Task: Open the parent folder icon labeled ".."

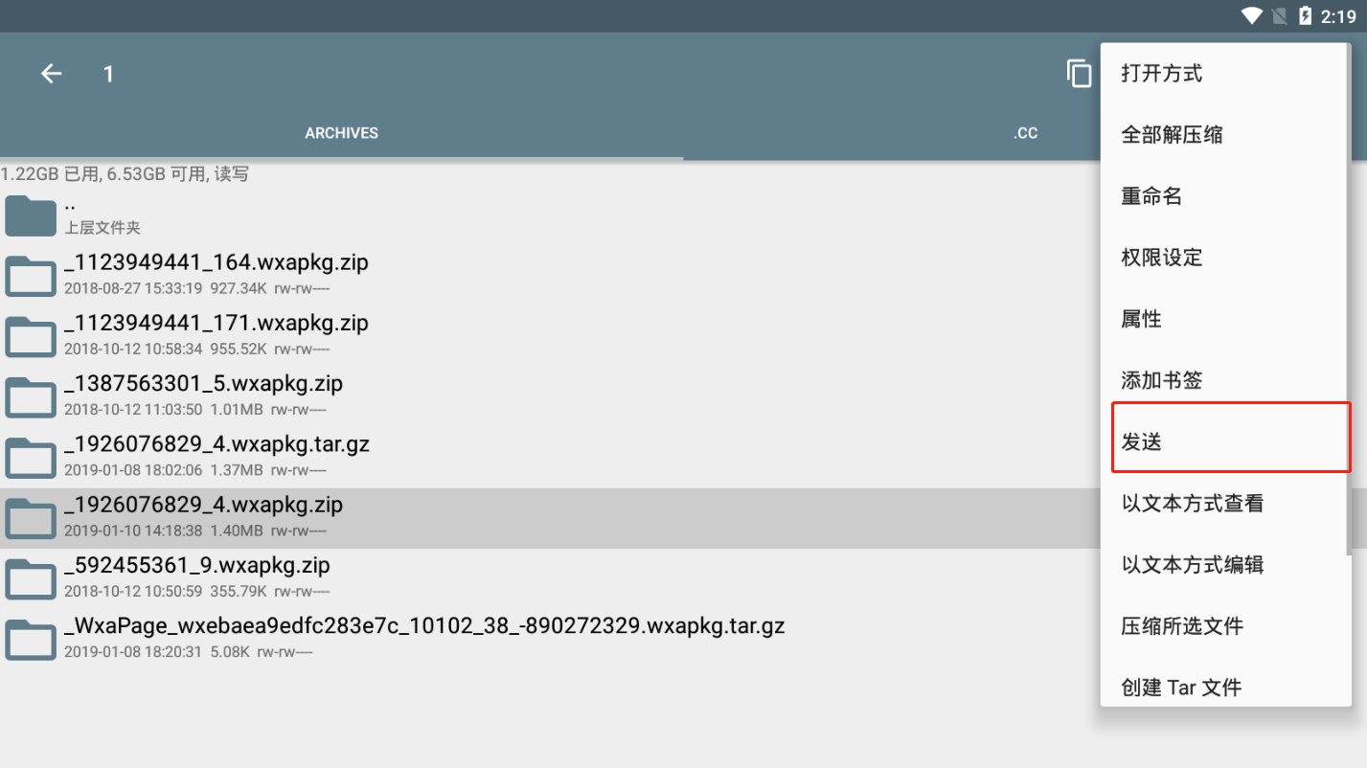Action: 31,215
